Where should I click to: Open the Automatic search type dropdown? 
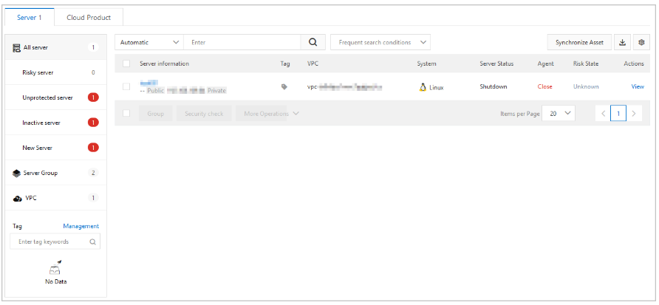pyautogui.click(x=149, y=42)
